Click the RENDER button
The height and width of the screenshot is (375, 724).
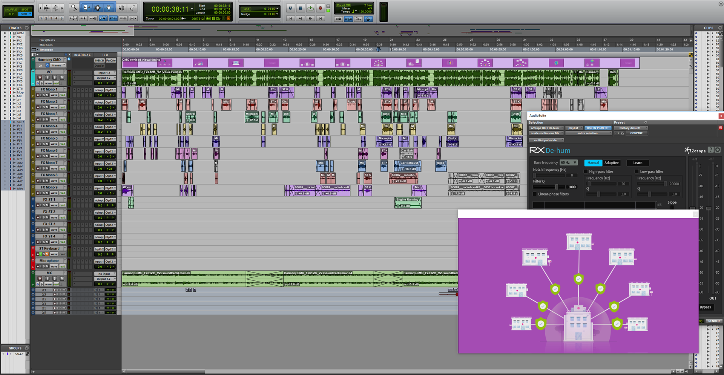(713, 321)
